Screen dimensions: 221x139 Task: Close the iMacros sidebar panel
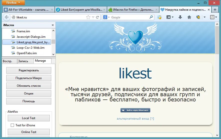pyautogui.click(x=53, y=25)
